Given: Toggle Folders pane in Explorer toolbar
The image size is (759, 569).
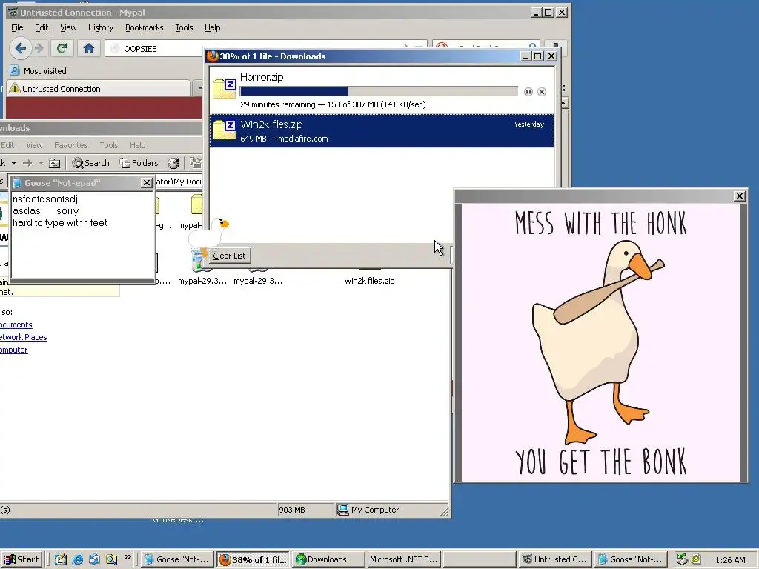Looking at the screenshot, I should point(139,163).
